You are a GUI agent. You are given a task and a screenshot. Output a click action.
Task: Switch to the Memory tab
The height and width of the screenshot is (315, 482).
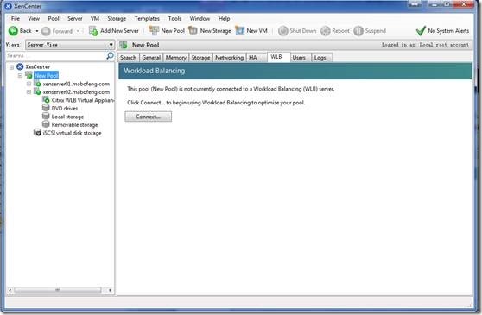coord(176,58)
